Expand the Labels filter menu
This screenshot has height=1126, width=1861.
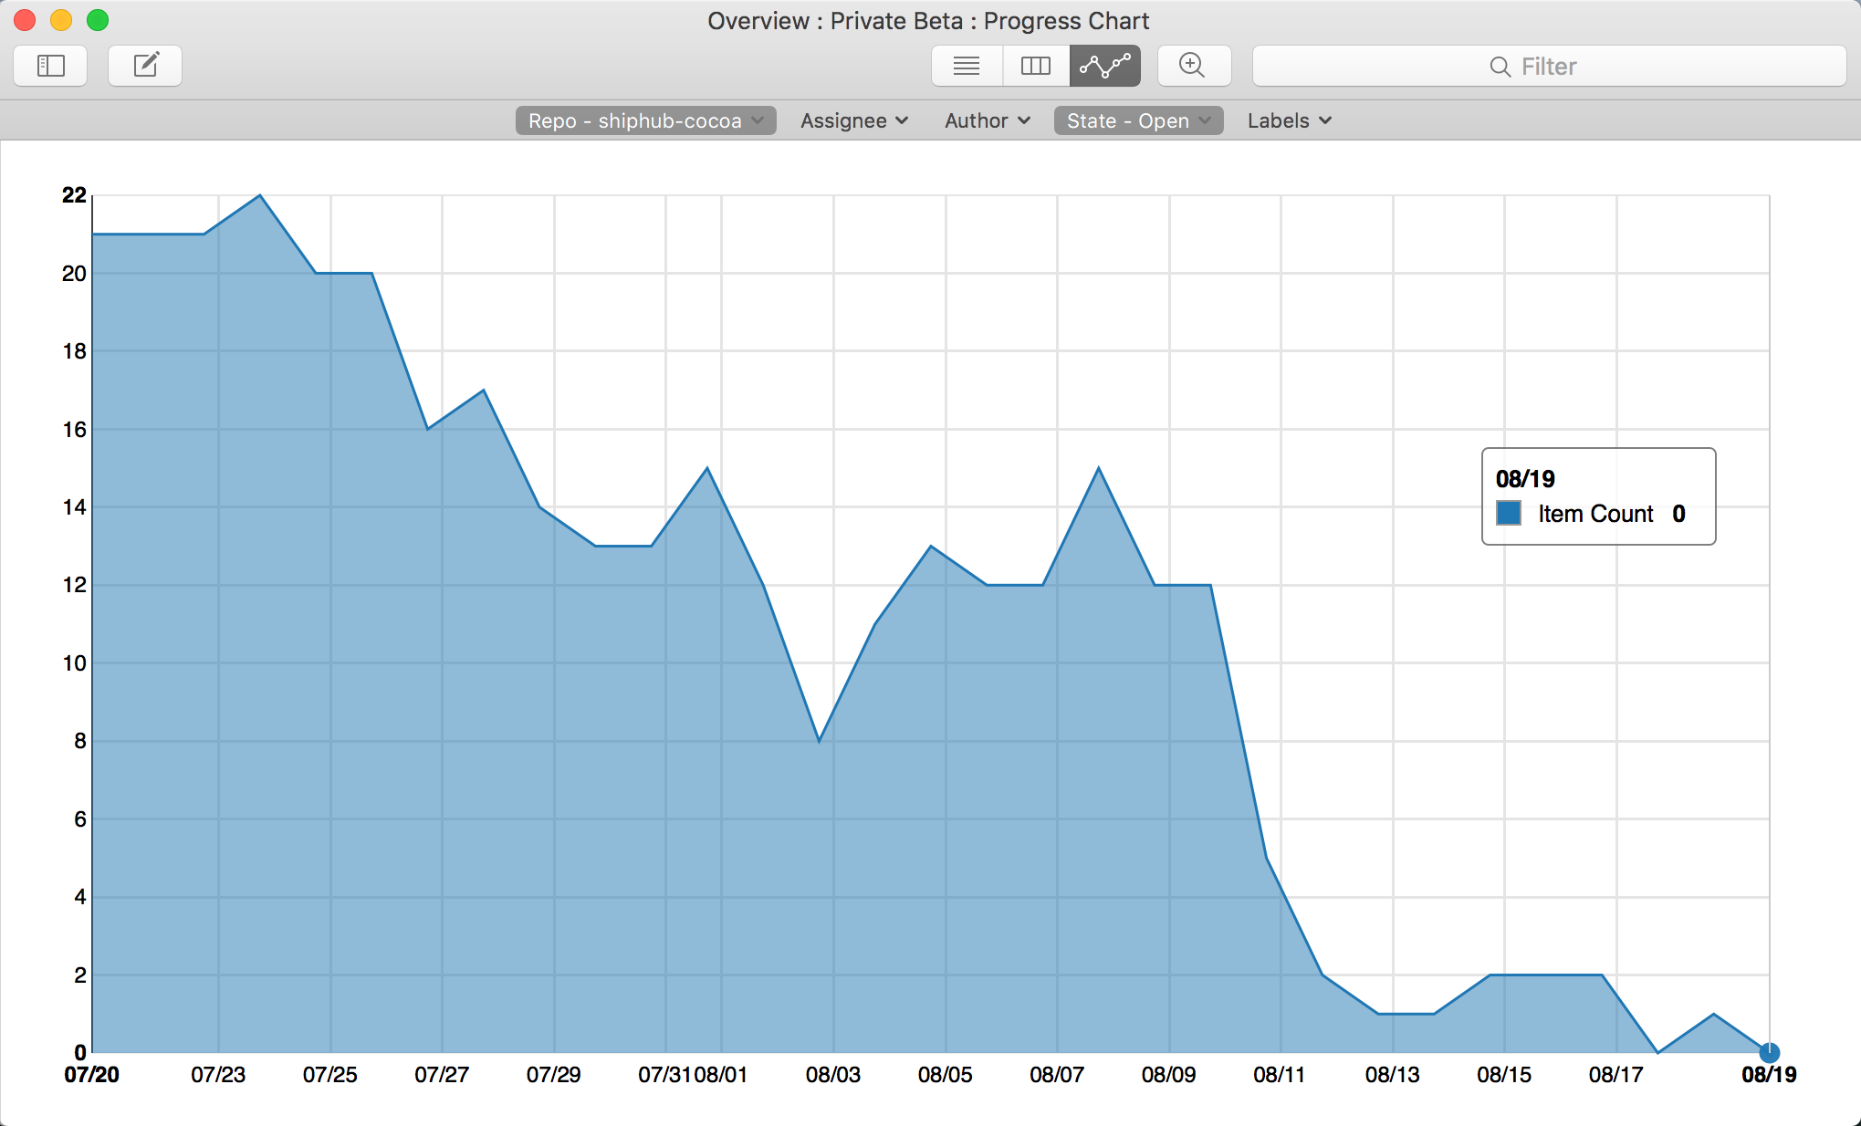tap(1289, 120)
